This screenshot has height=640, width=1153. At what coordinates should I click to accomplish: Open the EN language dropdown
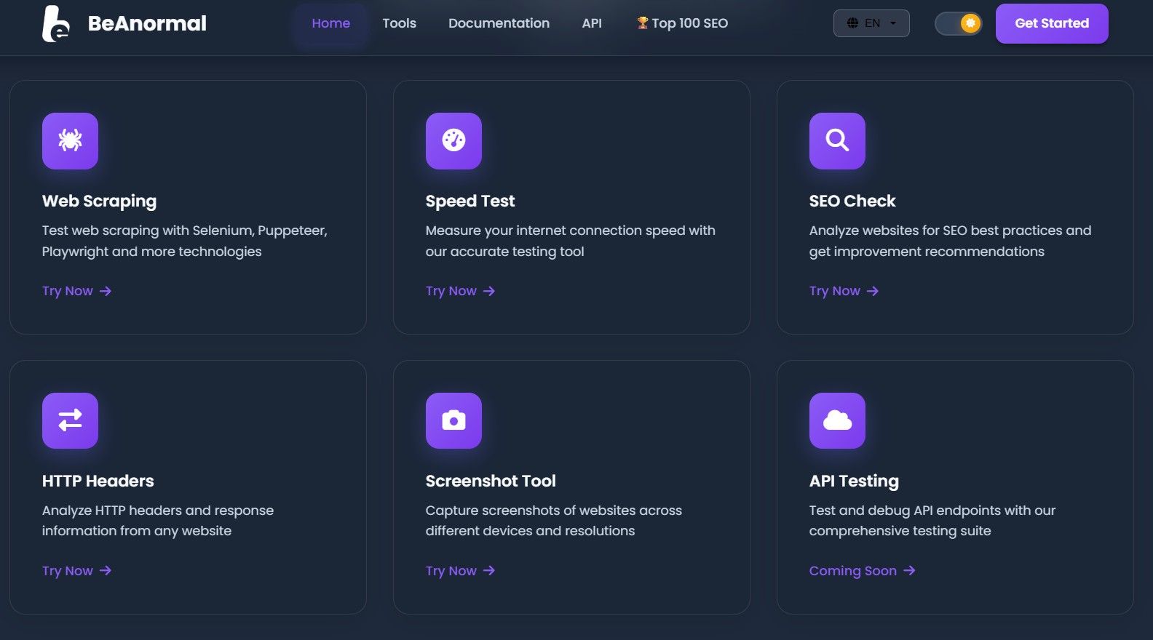pos(871,23)
